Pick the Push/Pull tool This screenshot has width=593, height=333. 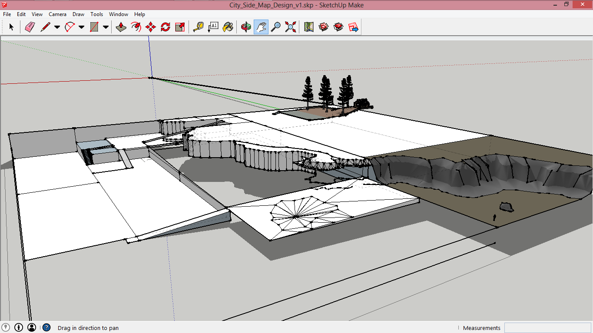[x=121, y=27]
